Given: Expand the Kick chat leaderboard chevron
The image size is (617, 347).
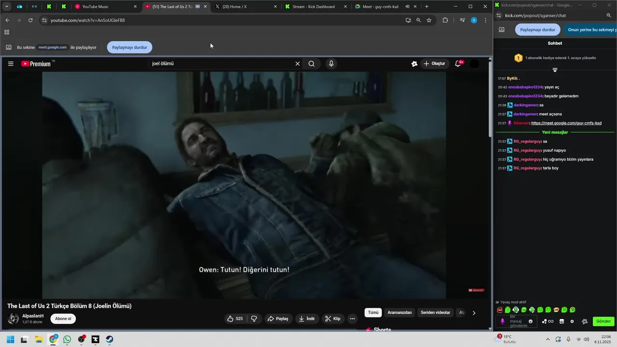Looking at the screenshot, I should point(555,70).
